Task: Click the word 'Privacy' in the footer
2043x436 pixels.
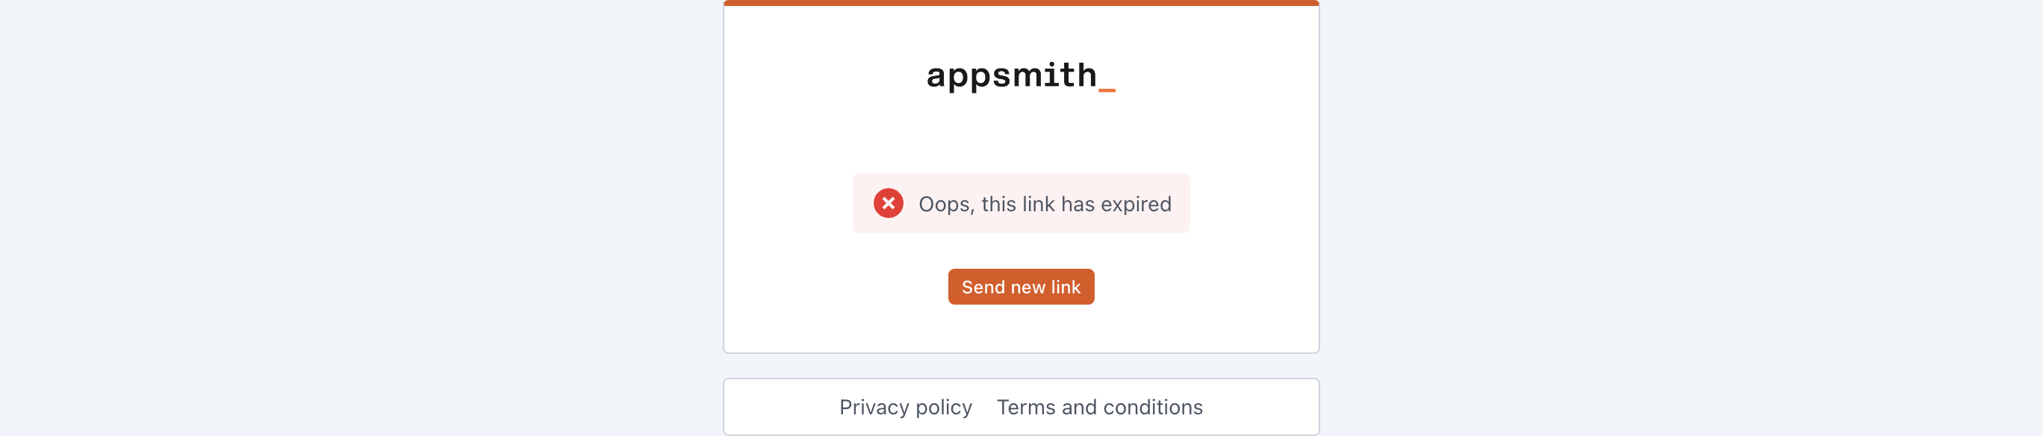Action: 874,408
